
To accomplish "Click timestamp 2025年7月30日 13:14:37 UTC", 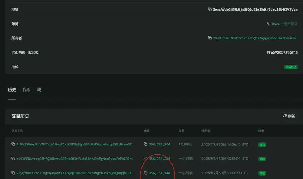I will (224, 173).
